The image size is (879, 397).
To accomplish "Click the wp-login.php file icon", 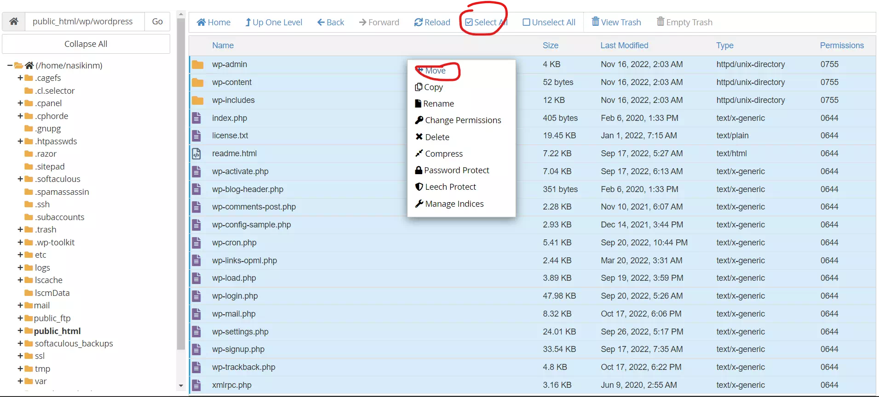I will (x=196, y=296).
